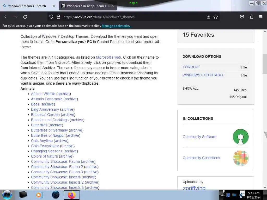This screenshot has width=267, height=200.
Task: Open the Windows Start menu orb
Action: pos(7,195)
